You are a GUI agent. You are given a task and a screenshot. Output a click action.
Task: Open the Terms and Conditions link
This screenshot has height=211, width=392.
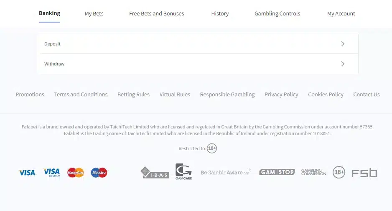pyautogui.click(x=81, y=95)
